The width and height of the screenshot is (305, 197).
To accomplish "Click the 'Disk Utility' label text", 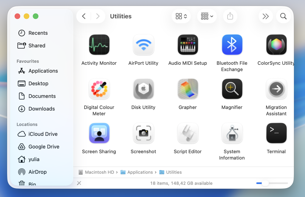I will click(x=143, y=107).
